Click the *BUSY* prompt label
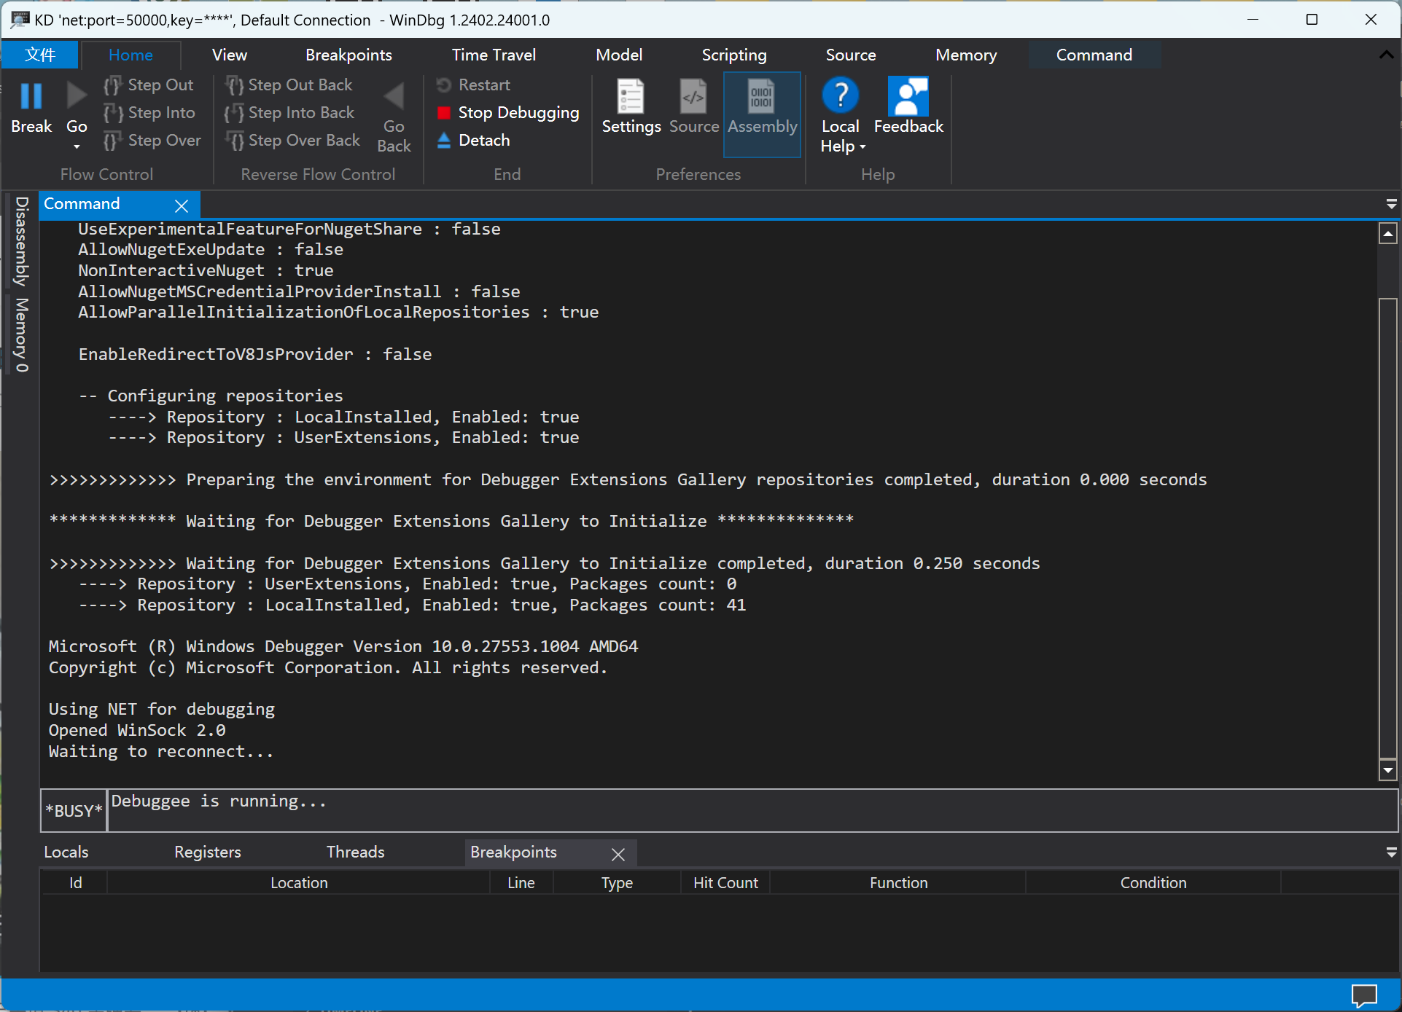 pyautogui.click(x=74, y=810)
